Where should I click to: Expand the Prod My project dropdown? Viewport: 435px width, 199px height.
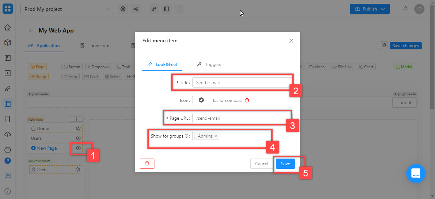[x=67, y=9]
